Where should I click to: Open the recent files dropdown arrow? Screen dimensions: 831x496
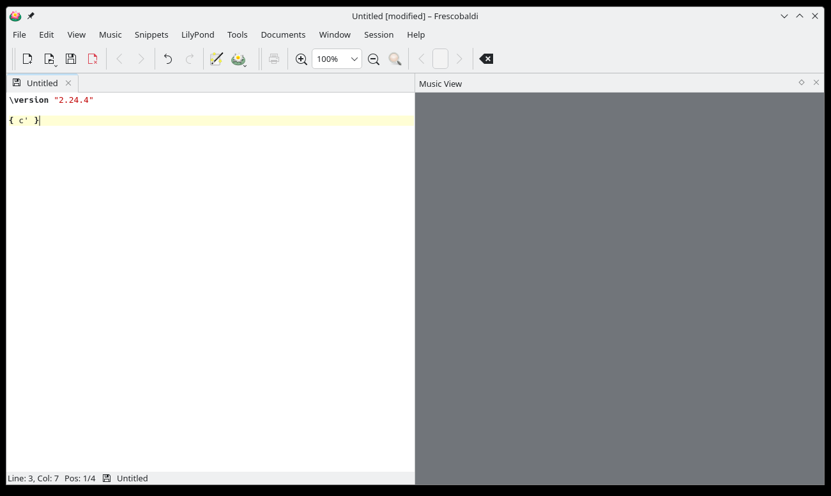[x=56, y=64]
